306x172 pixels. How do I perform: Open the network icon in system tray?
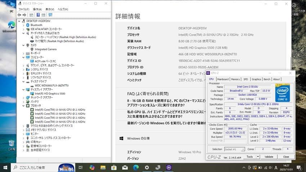266,168
